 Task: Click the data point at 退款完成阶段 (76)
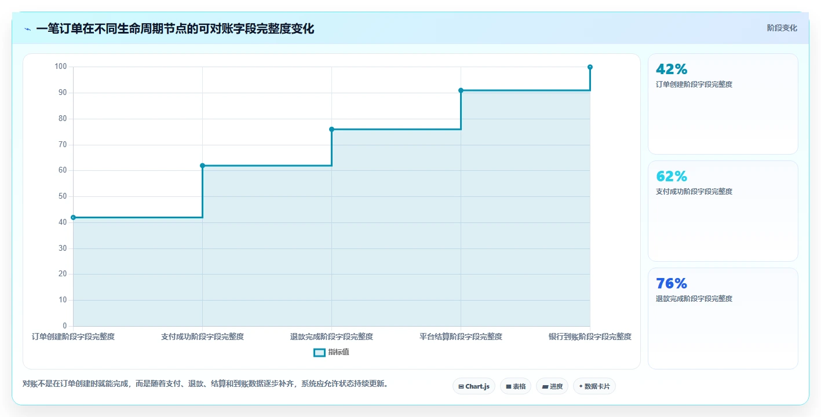(x=331, y=129)
